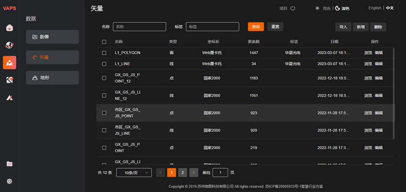The height and width of the screenshot is (192, 406).
Task: Click the table vertical scrollbar
Action: pyautogui.click(x=394, y=93)
